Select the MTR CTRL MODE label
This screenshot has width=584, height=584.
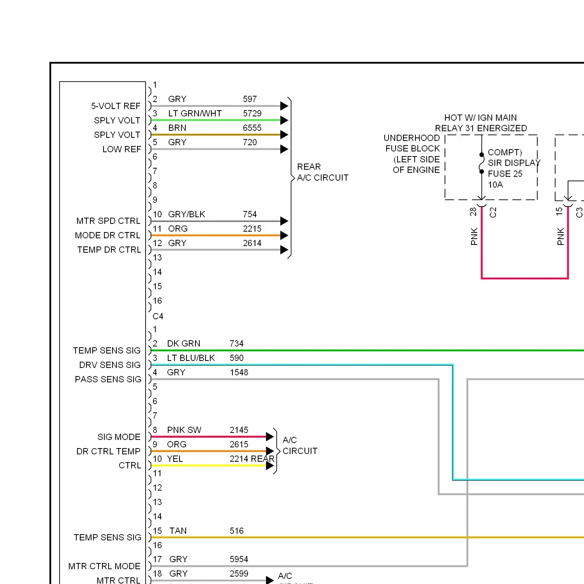(104, 566)
